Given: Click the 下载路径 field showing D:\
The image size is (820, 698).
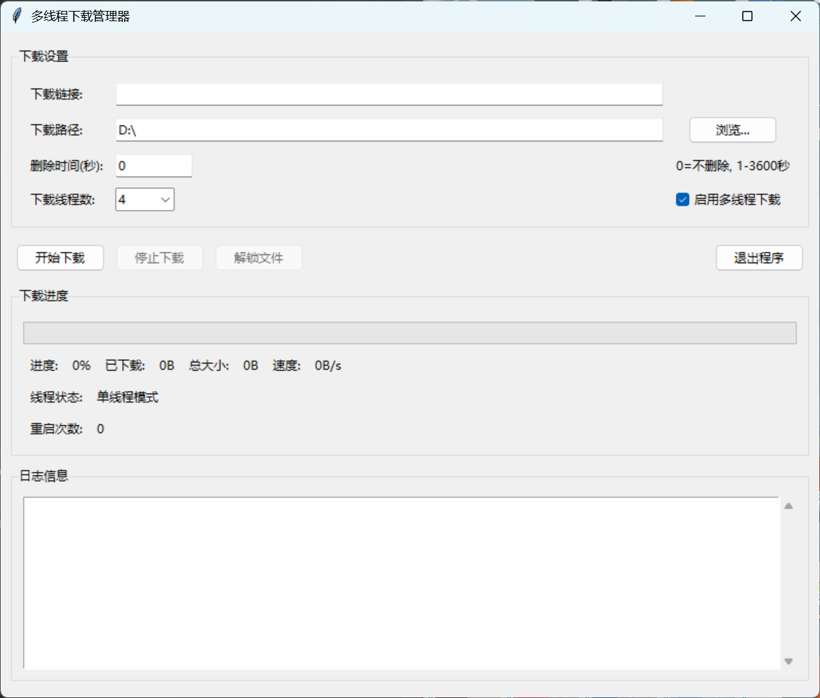Looking at the screenshot, I should tap(389, 130).
